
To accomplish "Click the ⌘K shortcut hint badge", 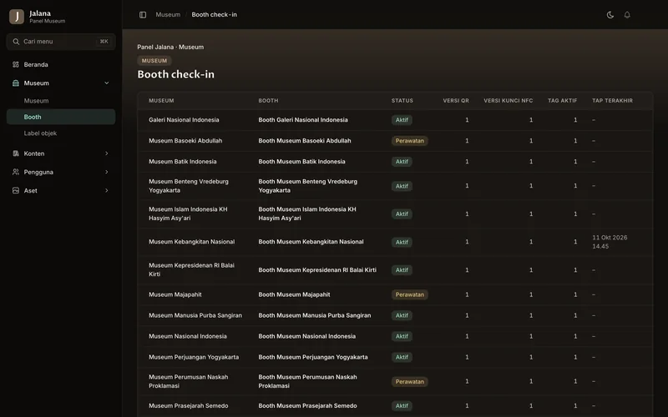I will click(104, 42).
